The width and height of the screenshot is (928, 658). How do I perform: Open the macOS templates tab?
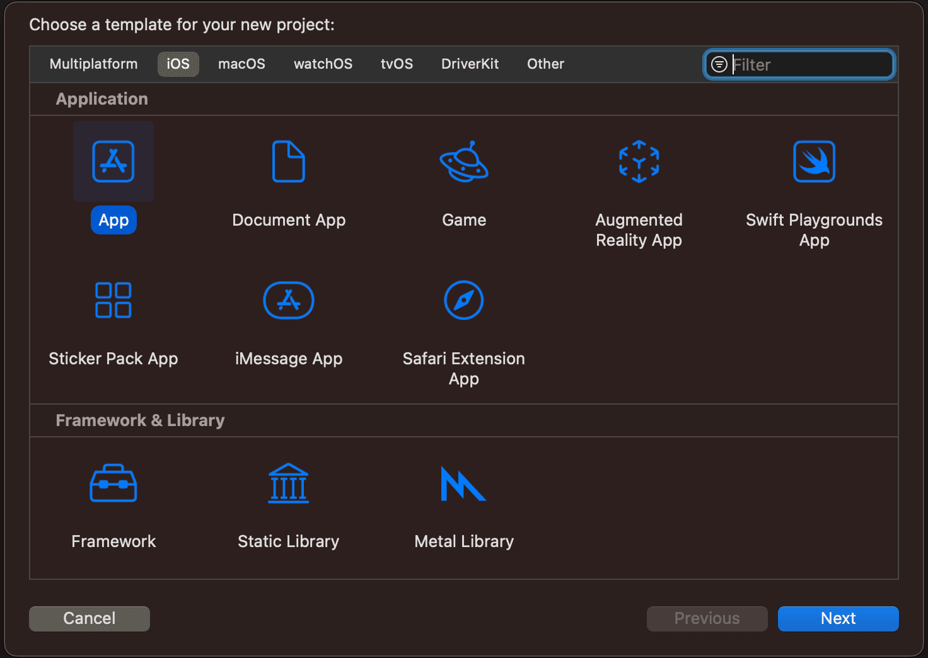[241, 64]
